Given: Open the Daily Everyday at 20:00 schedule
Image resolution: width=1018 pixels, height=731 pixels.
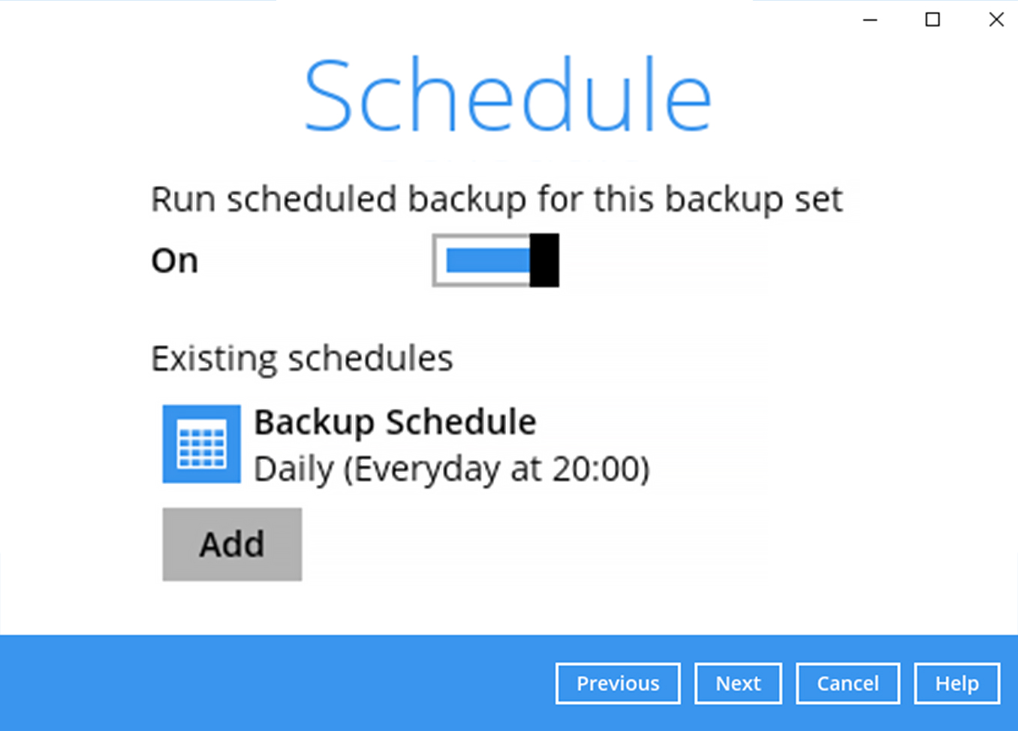Looking at the screenshot, I should [451, 468].
